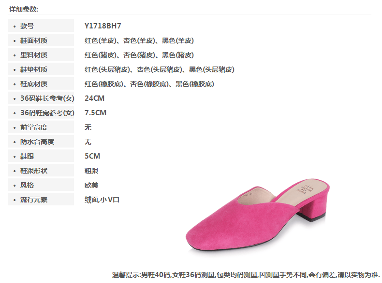Select the 鞋垫材质 label cell
This screenshot has width=382, height=283.
pos(41,69)
